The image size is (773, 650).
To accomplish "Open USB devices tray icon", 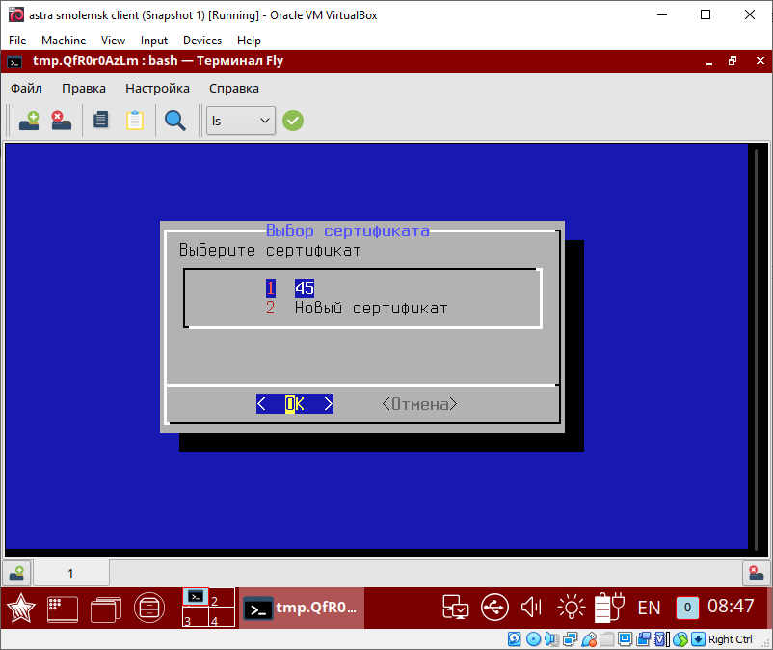I will (x=494, y=608).
